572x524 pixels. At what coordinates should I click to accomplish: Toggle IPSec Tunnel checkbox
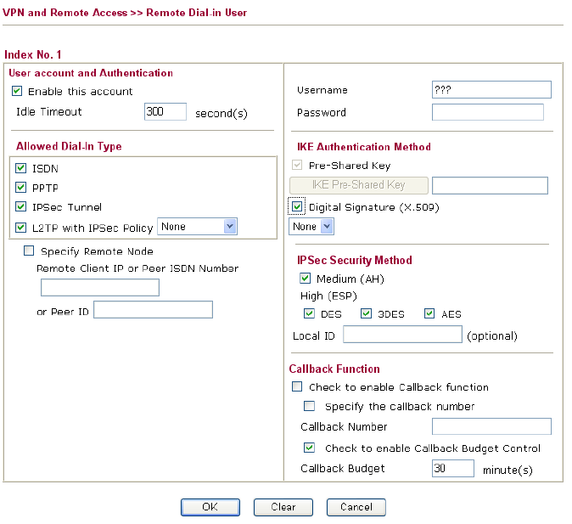[x=21, y=206]
